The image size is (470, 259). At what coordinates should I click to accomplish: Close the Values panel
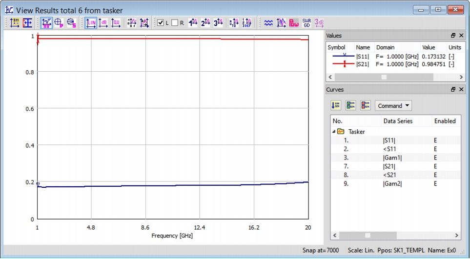461,36
